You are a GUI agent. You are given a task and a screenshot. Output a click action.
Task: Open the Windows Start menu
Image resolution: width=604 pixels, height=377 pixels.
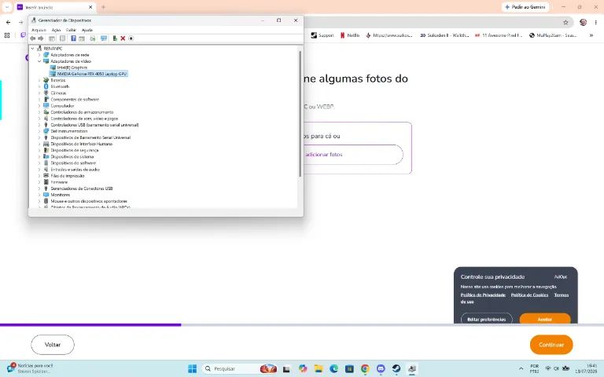(192, 368)
